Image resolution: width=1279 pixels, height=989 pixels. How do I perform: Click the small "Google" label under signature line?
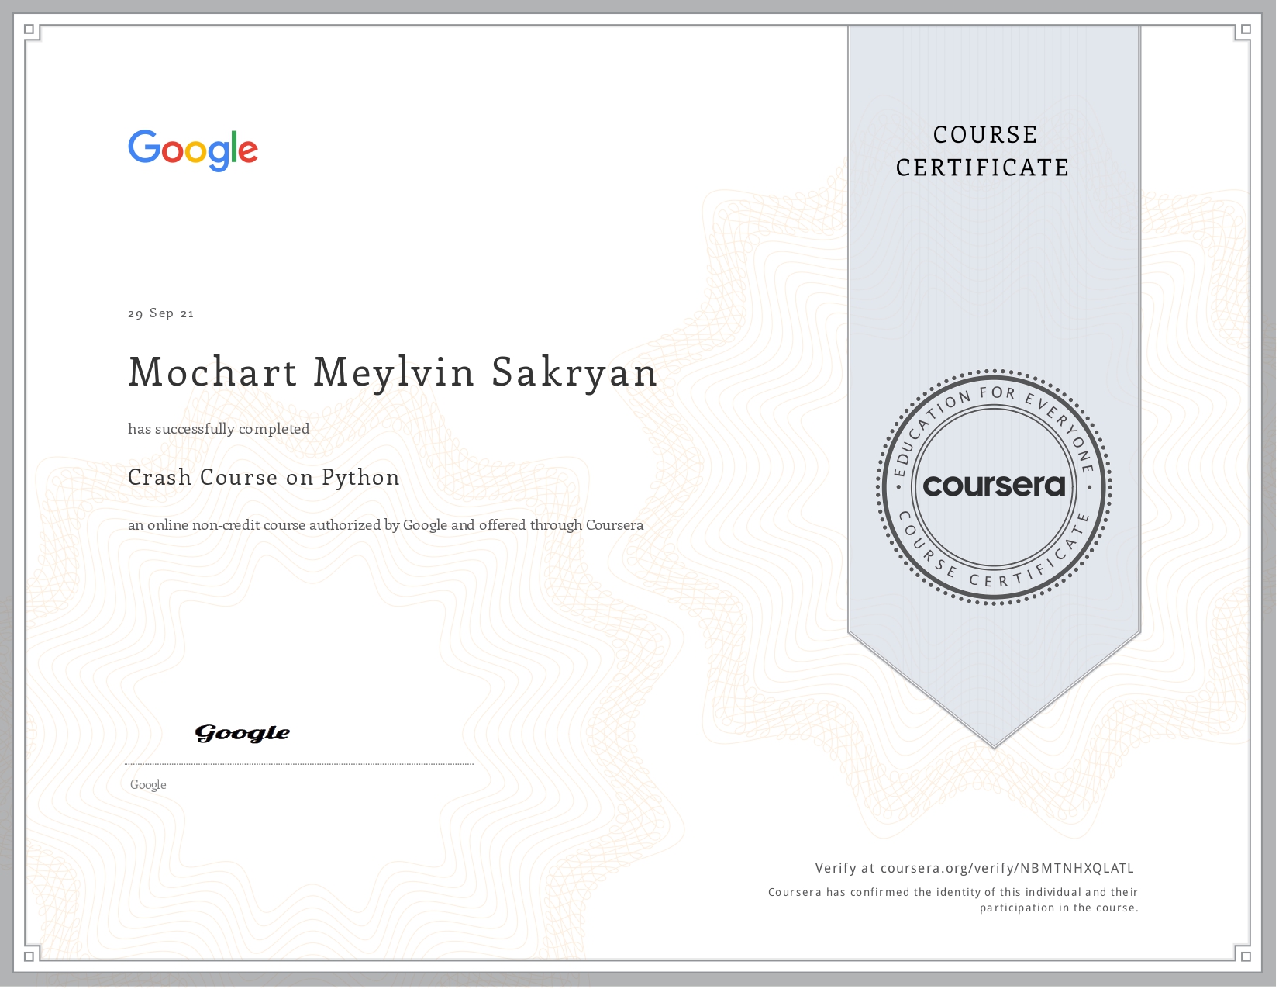pyautogui.click(x=148, y=785)
